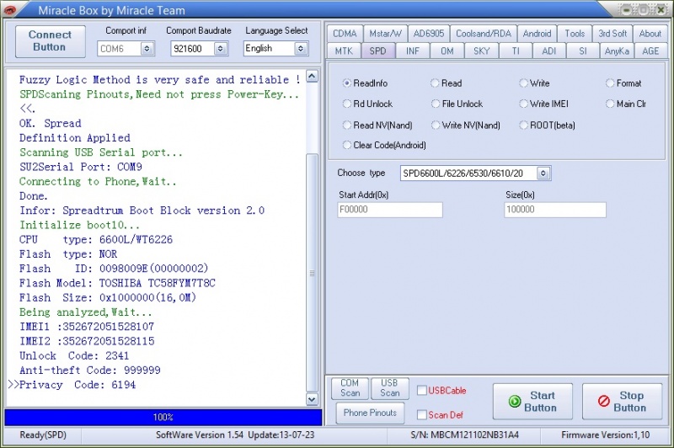674x448 pixels.
Task: Switch to the ADI tab
Action: pyautogui.click(x=549, y=51)
